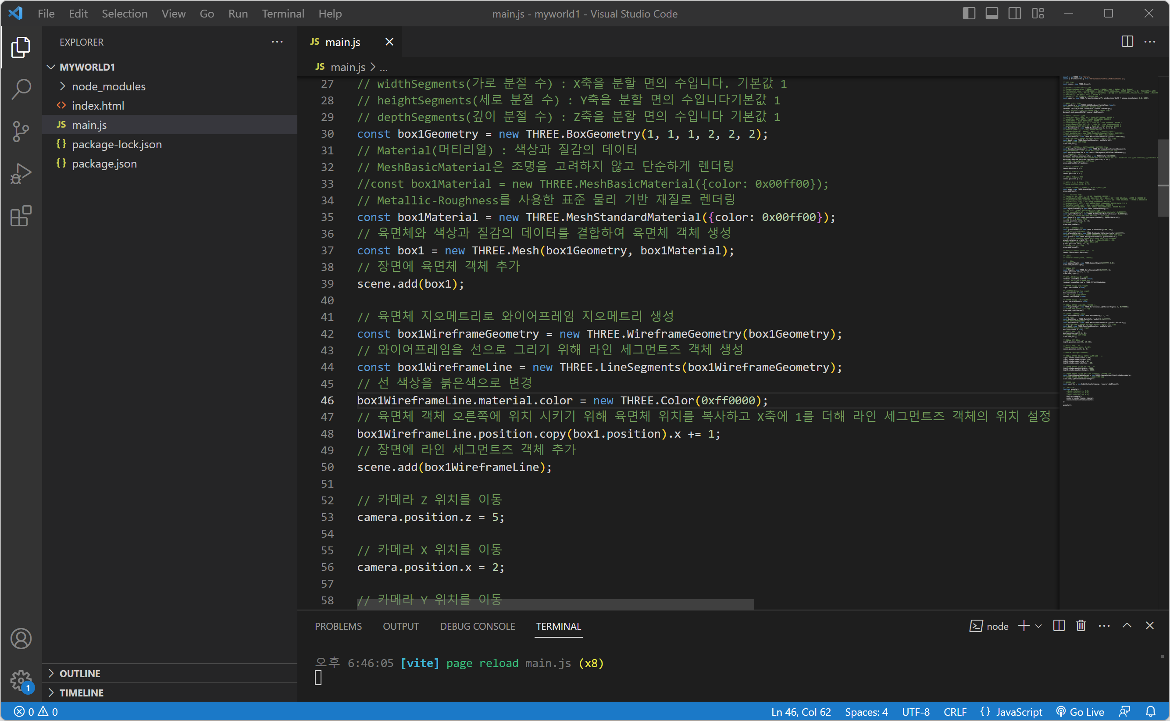Open the Extensions view

point(21,216)
